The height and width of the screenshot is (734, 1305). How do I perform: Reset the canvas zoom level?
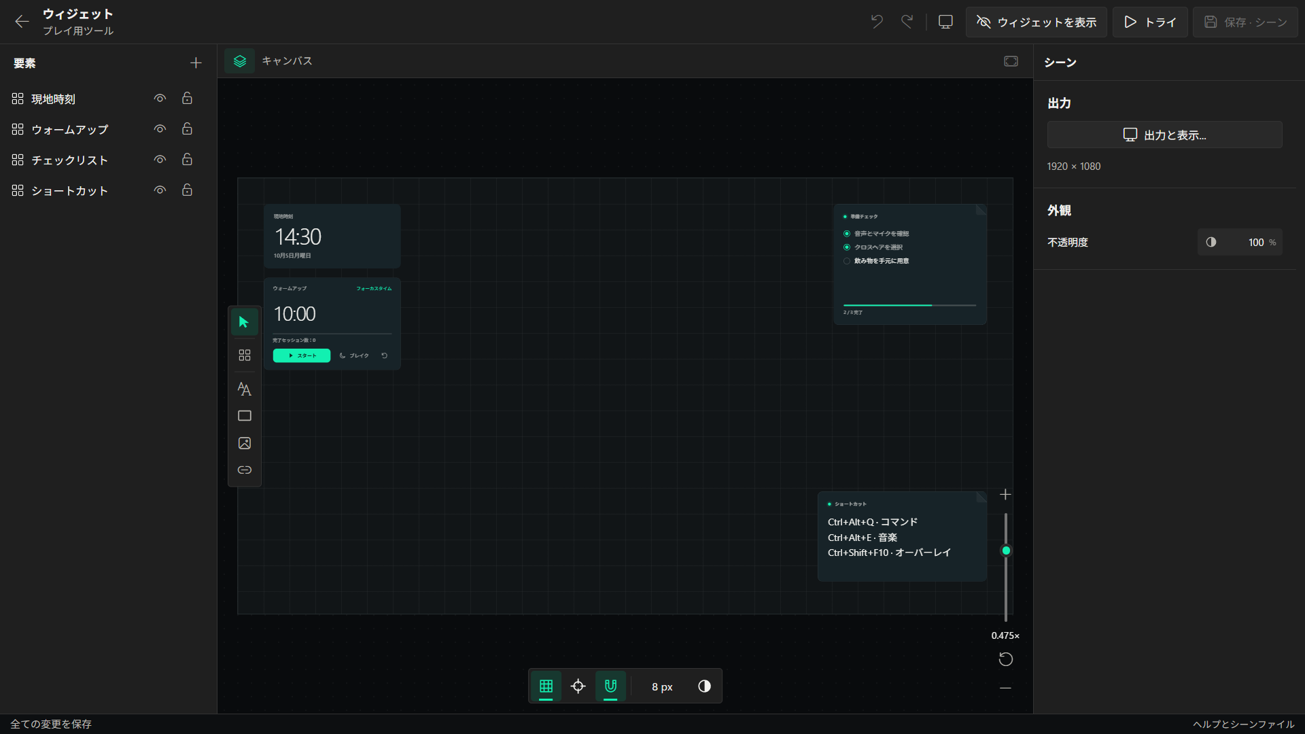coord(1005,659)
